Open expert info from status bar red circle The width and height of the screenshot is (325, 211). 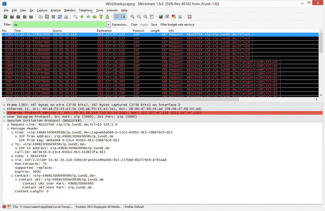(4, 207)
